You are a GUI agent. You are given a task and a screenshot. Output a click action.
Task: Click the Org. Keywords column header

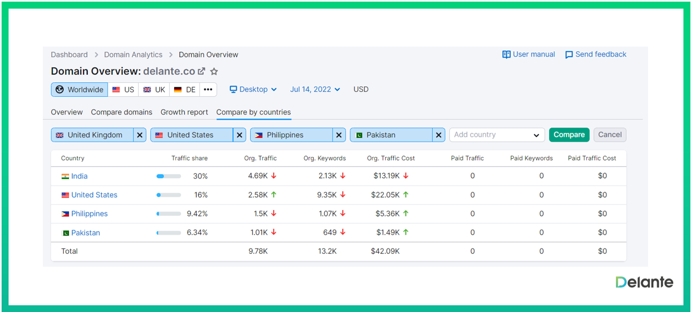[325, 158]
